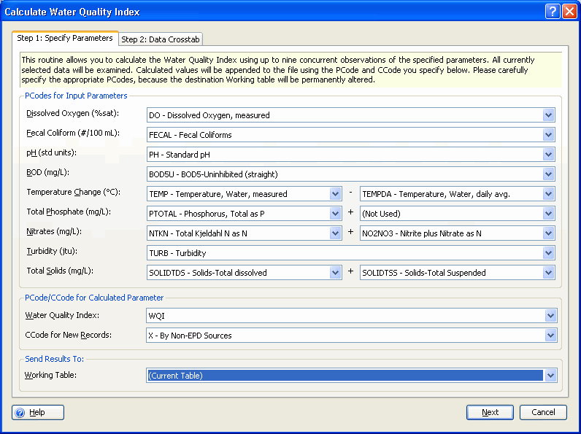Close the Calculate Water Quality Index dialog
The height and width of the screenshot is (434, 581).
569,12
